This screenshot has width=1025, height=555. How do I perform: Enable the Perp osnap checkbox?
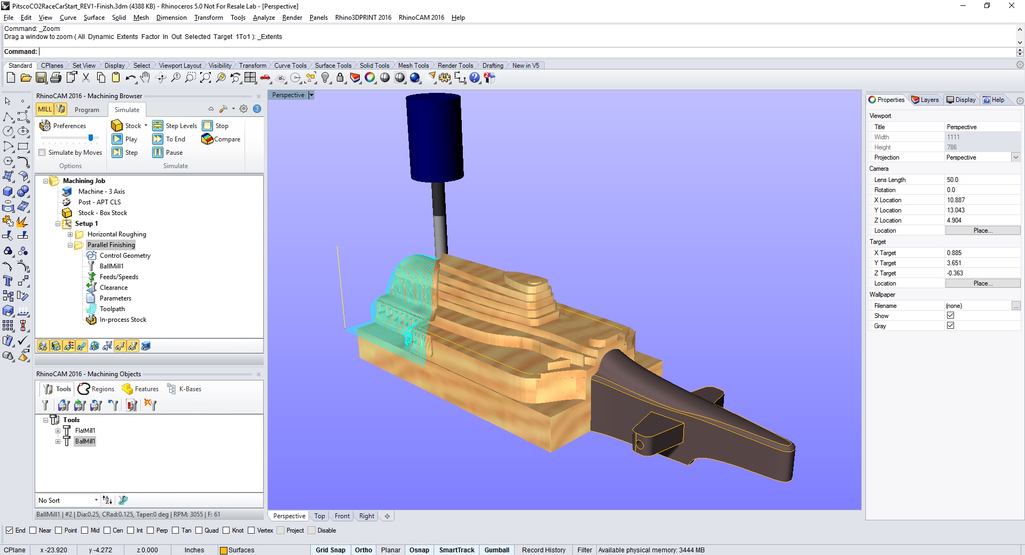click(151, 530)
